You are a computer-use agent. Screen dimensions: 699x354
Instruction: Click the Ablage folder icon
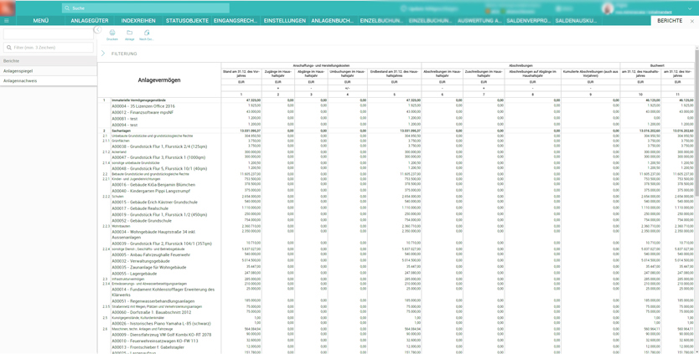129,33
